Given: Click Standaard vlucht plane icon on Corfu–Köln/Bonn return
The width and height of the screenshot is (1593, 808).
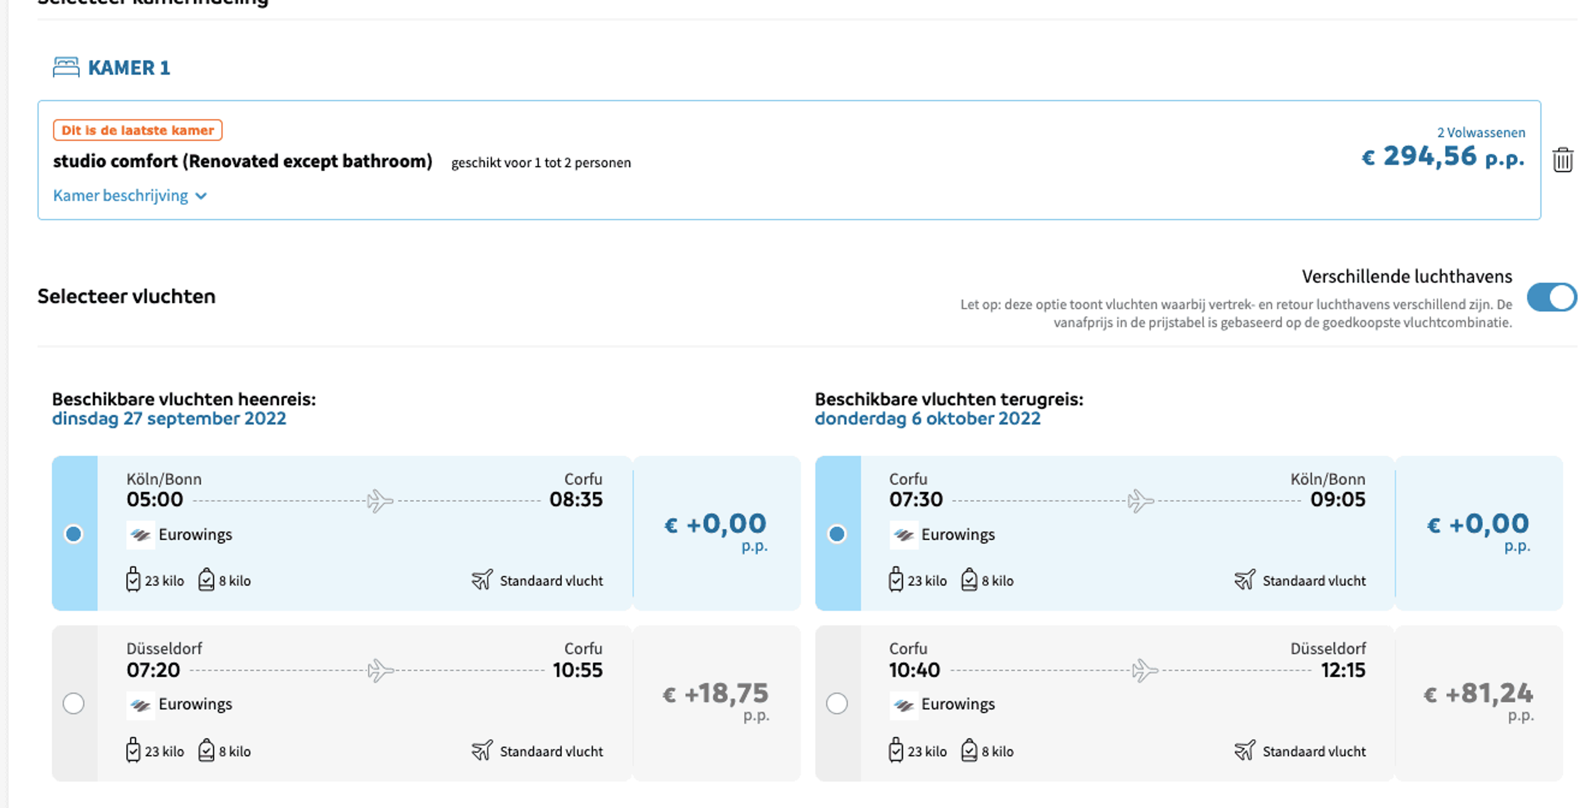Looking at the screenshot, I should (x=1244, y=580).
